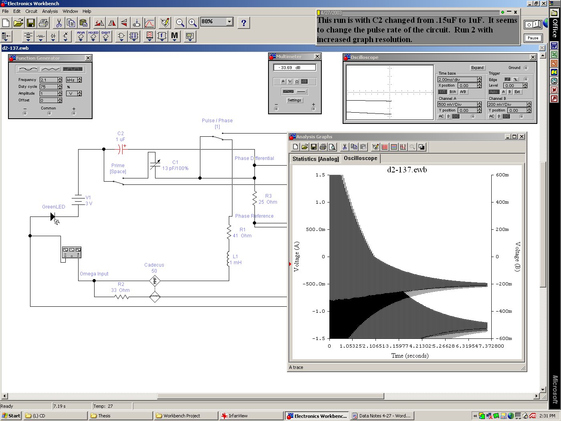Switch to Statistics [Analog] tab
The height and width of the screenshot is (421, 561).
click(315, 159)
